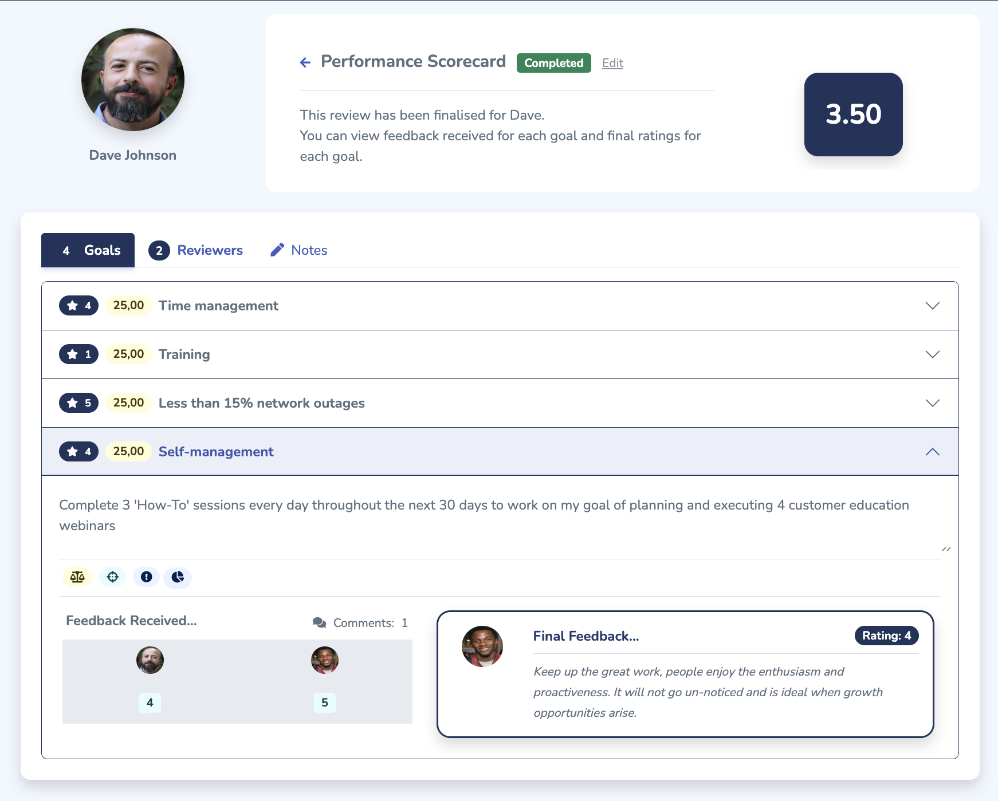Screen dimensions: 998x801
Task: Click the comments speech bubble icon
Action: 320,623
